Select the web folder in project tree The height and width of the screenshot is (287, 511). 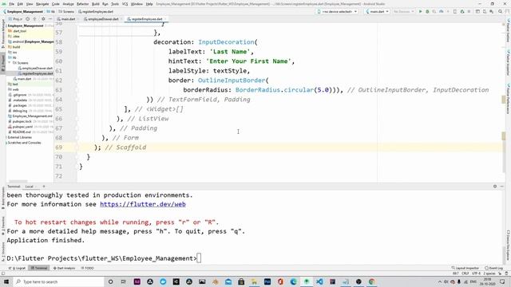pos(14,89)
